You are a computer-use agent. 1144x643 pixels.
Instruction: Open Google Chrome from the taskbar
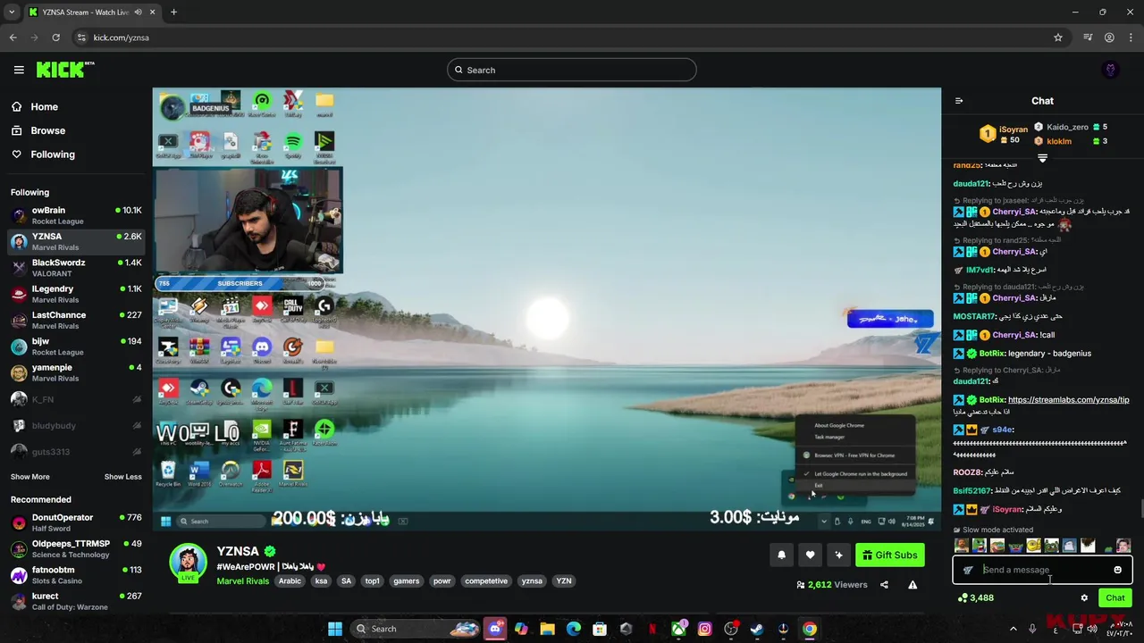click(809, 629)
